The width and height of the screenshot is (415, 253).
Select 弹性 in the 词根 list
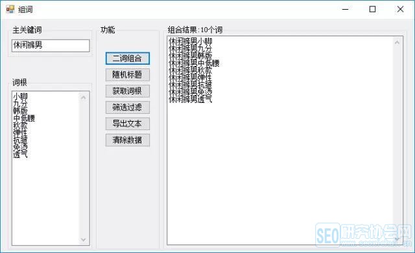pos(20,133)
